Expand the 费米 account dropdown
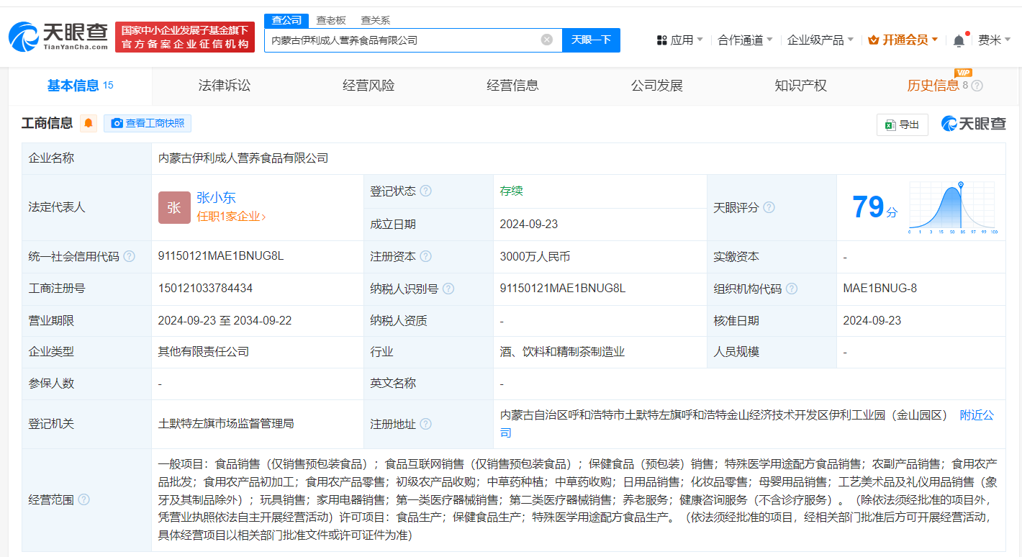The image size is (1022, 557). click(x=995, y=40)
